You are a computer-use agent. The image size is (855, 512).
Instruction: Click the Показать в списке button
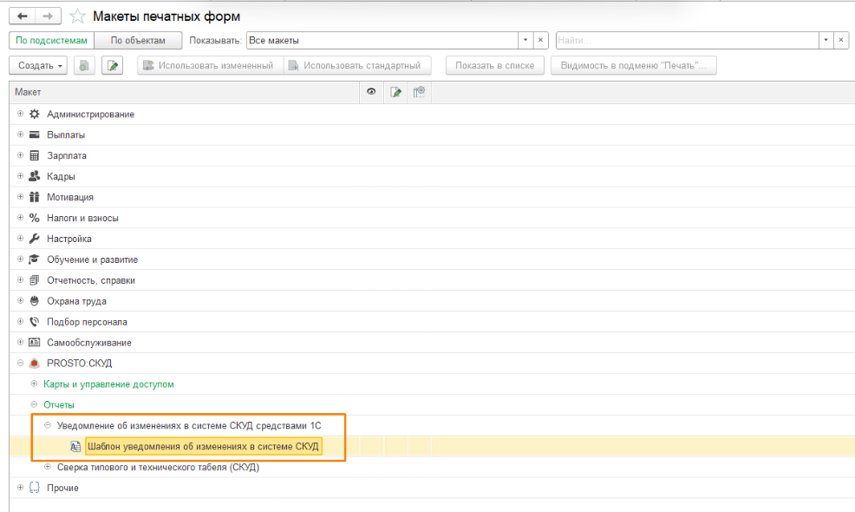click(x=494, y=66)
